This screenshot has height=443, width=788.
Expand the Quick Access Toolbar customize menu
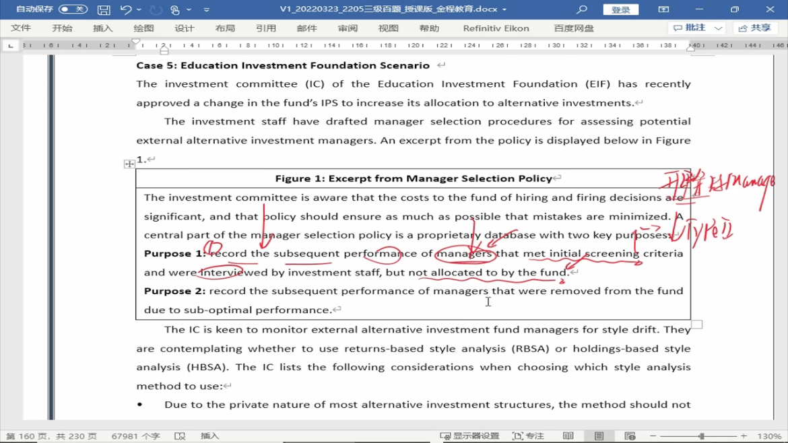point(207,9)
